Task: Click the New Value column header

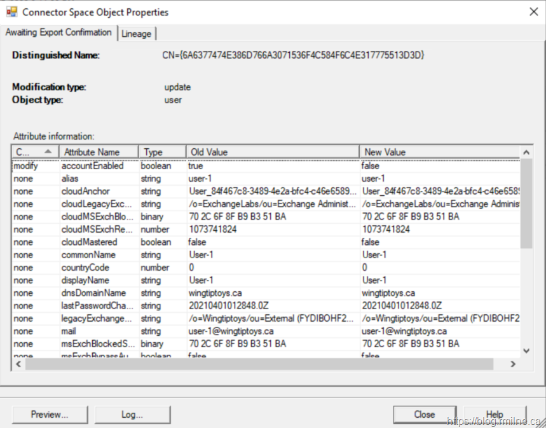Action: (439, 152)
